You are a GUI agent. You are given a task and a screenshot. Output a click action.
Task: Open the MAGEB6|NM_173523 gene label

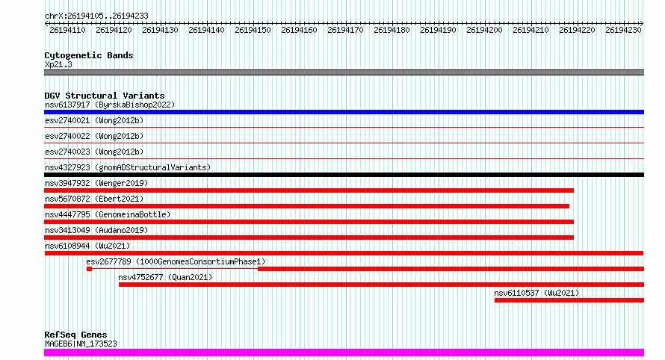tap(81, 344)
